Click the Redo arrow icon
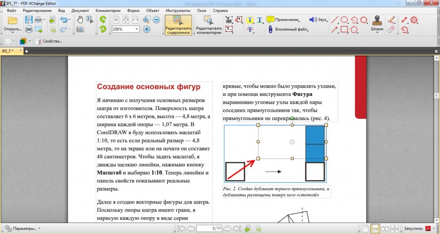440x234 pixels. click(64, 29)
